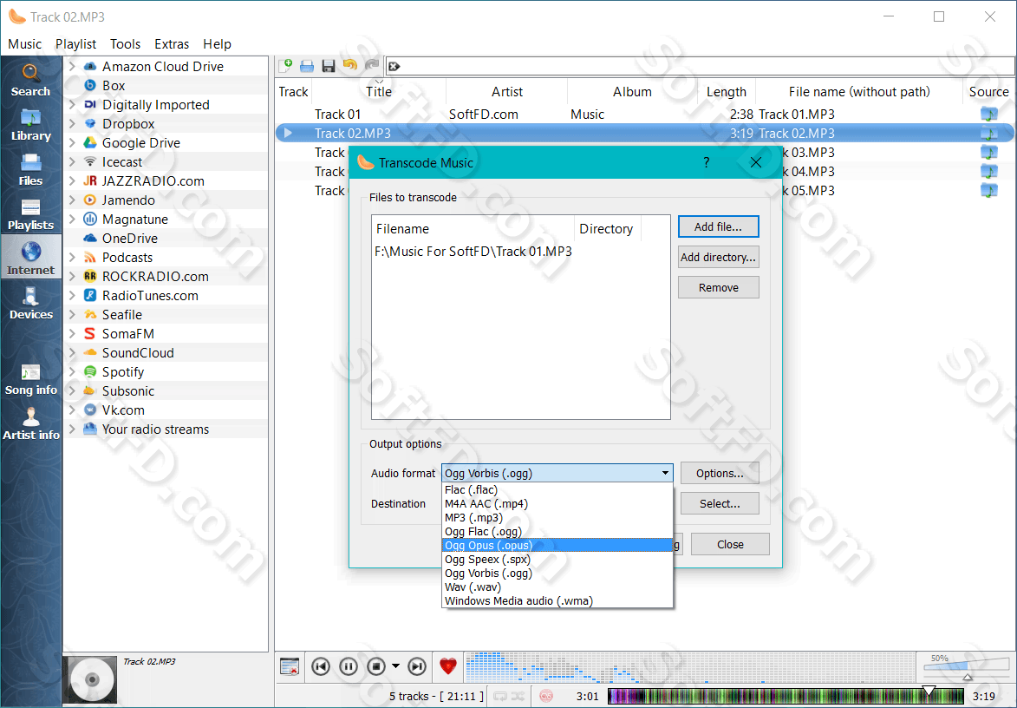
Task: Click the red heart love icon
Action: point(447,666)
